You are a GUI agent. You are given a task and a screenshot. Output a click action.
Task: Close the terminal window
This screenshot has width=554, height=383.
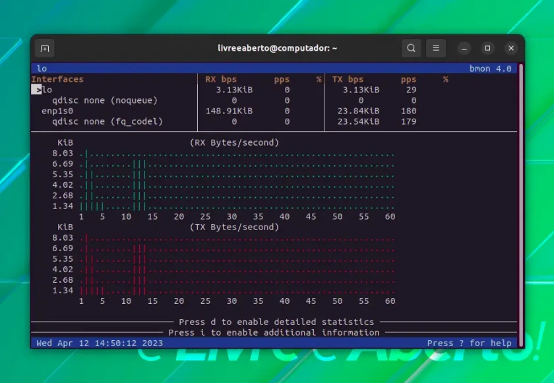(511, 48)
